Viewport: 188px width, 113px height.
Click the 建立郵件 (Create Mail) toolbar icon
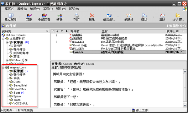11,16
